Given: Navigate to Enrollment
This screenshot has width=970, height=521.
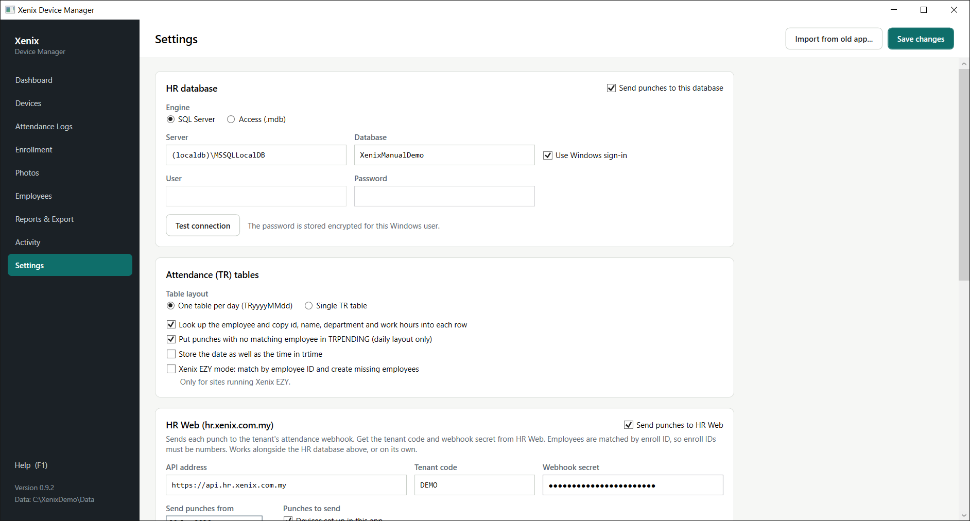Looking at the screenshot, I should click(70, 150).
